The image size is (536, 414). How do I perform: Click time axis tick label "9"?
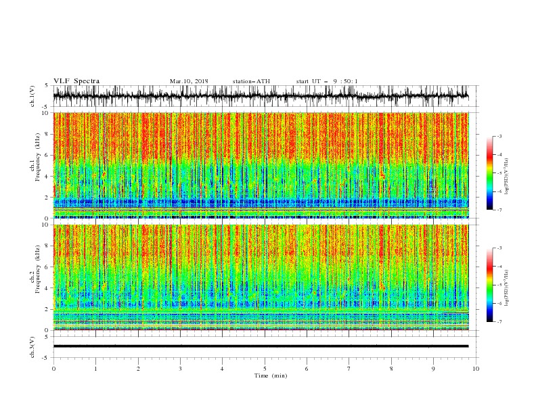pyautogui.click(x=433, y=369)
